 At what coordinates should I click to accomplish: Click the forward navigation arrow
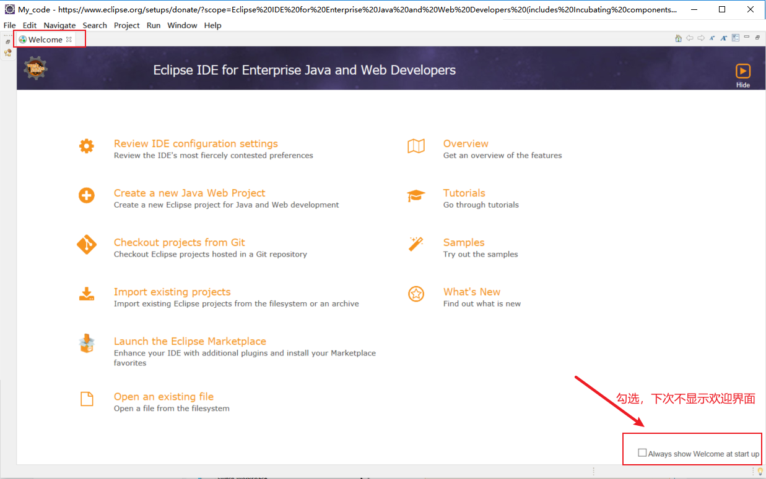click(701, 38)
